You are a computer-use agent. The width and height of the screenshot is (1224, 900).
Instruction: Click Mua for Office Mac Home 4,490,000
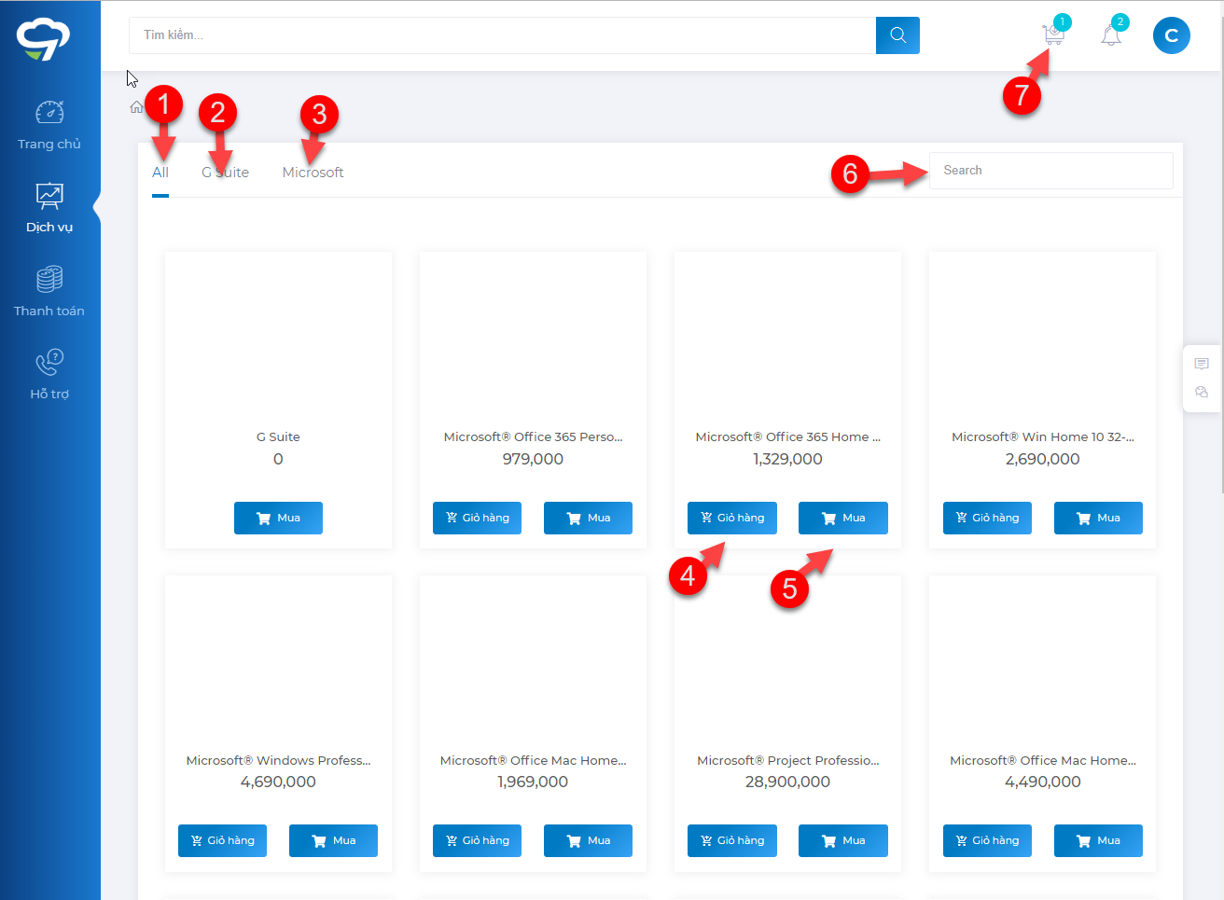click(x=1098, y=840)
